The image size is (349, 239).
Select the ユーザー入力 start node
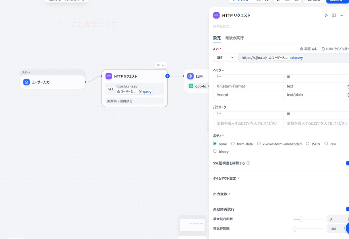52,82
